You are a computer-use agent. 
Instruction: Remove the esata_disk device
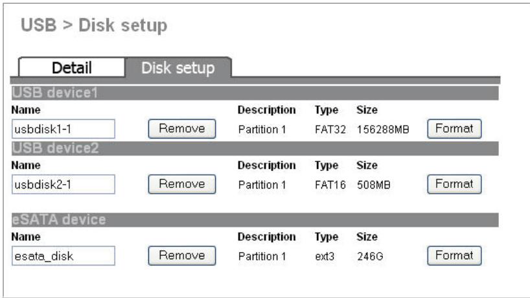click(182, 255)
